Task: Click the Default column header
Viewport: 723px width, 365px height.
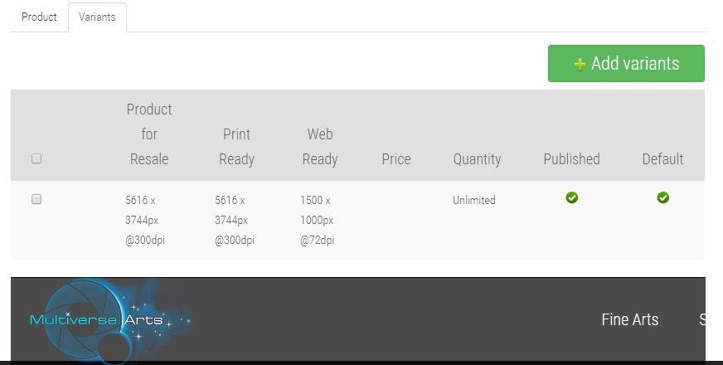Action: 663,159
